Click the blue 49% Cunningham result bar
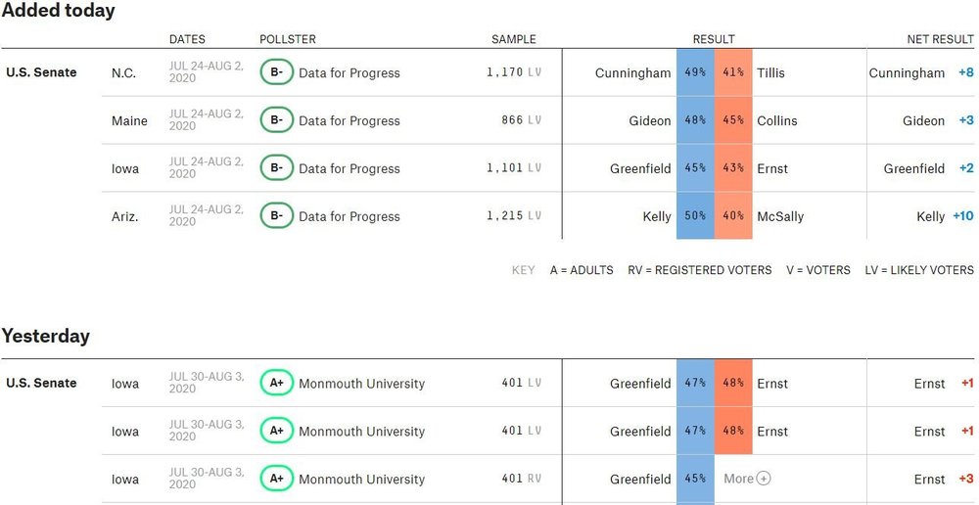Image resolution: width=979 pixels, height=505 pixels. [695, 72]
